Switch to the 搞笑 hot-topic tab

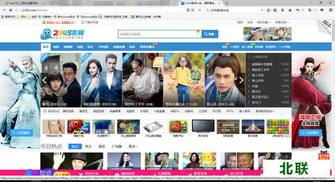coord(102,146)
